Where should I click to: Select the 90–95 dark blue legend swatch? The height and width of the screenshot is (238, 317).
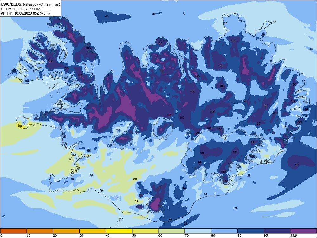(251, 231)
